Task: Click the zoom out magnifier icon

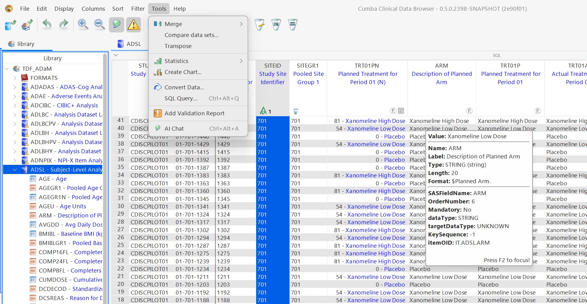Action: click(99, 24)
